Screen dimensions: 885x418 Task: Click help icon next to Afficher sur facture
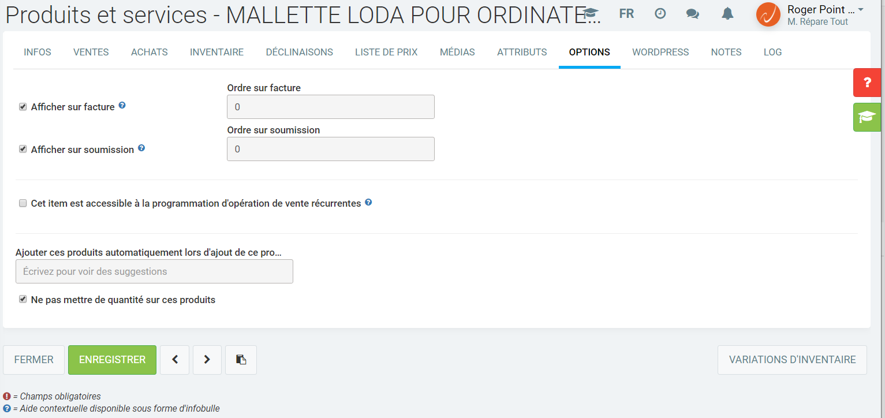tap(122, 106)
